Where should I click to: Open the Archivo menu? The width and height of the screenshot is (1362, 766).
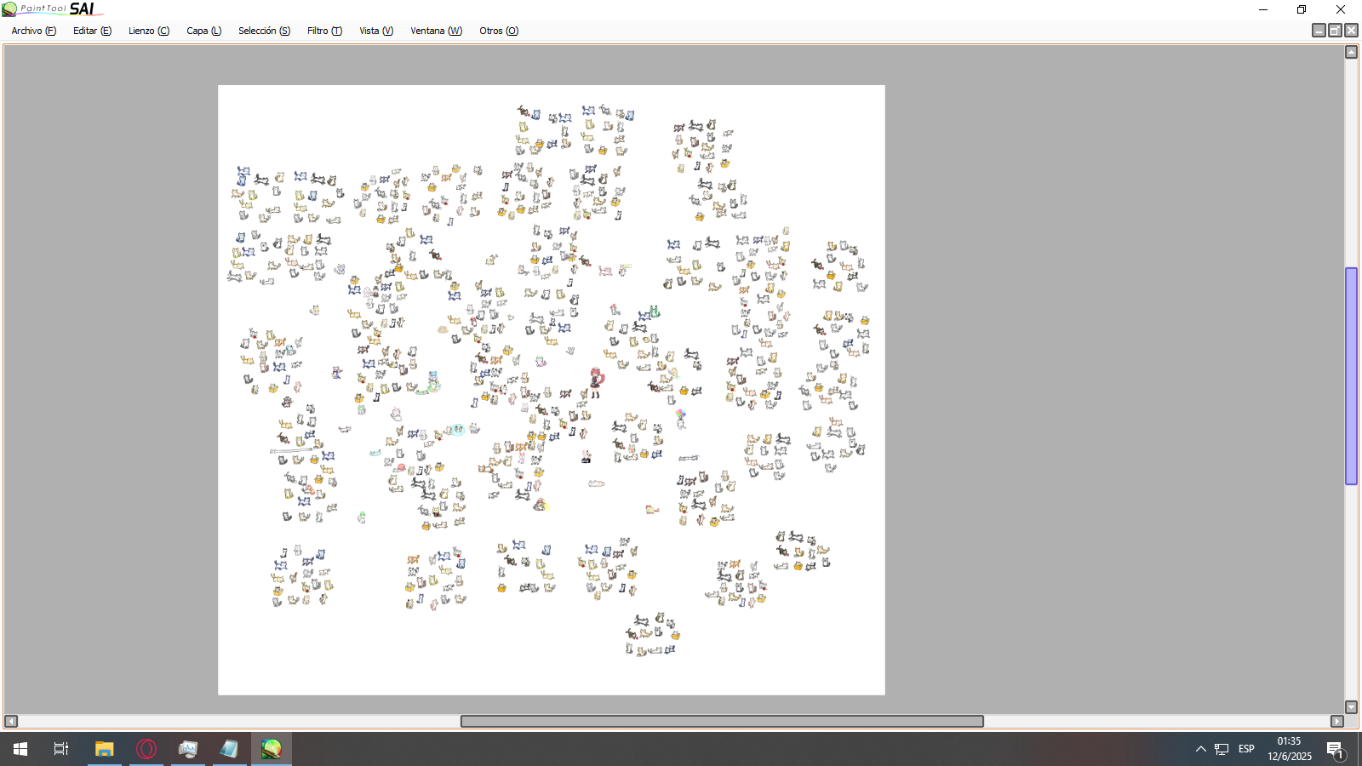[34, 31]
